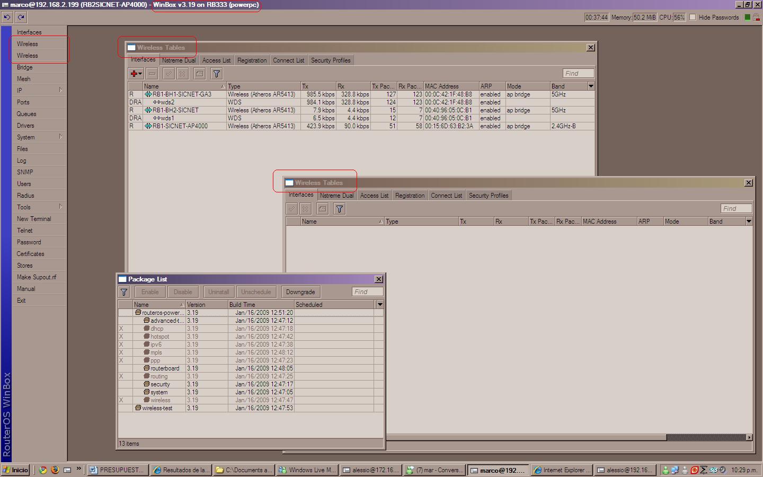Click the Firefox icon in quick launch
Viewport: 763px width, 477px height.
[x=55, y=470]
